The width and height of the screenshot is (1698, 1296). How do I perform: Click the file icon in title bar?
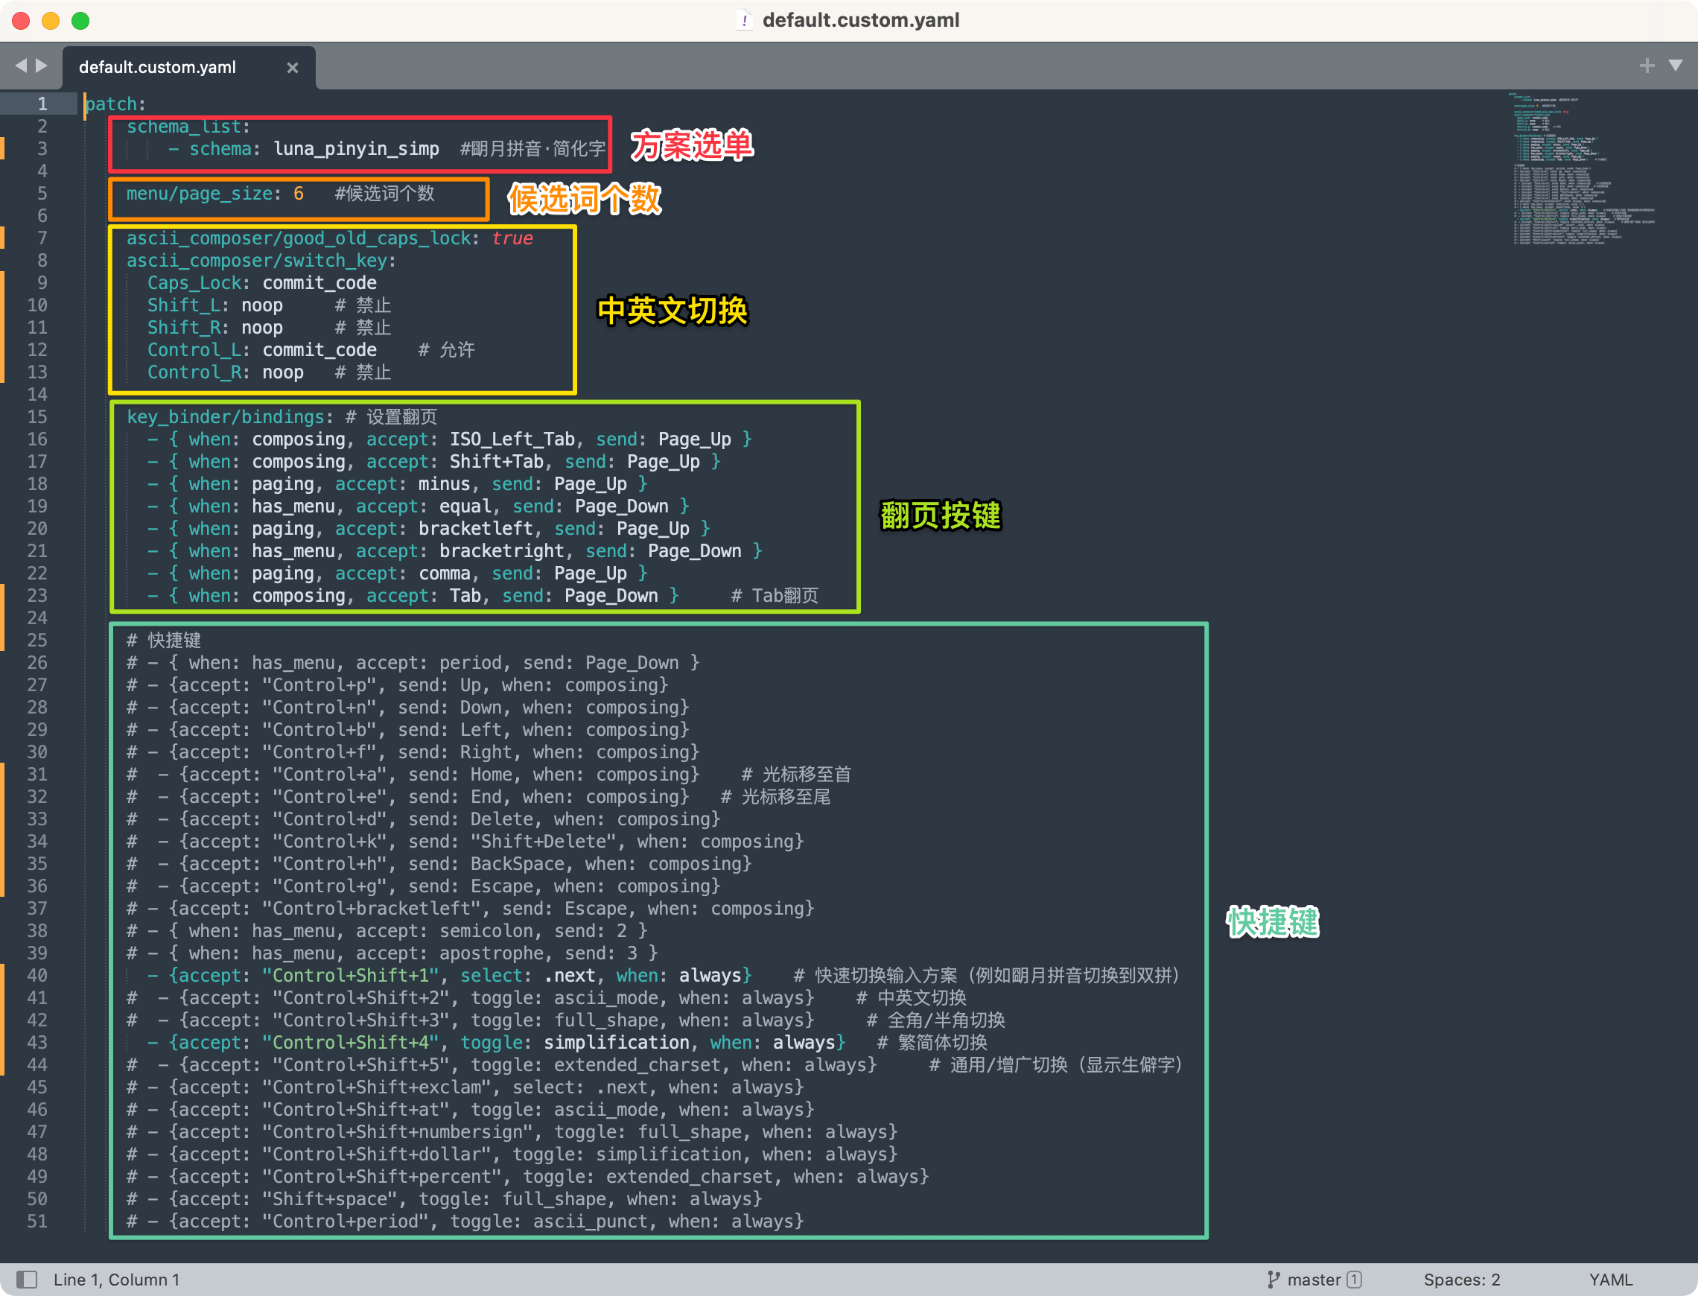(744, 20)
